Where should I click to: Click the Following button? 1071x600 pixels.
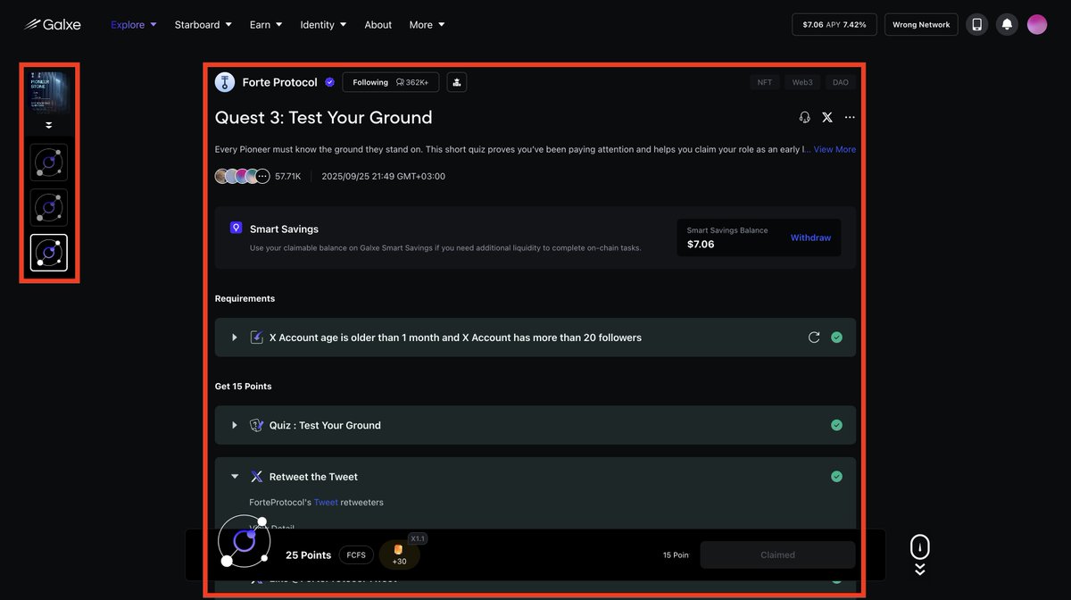(x=391, y=82)
